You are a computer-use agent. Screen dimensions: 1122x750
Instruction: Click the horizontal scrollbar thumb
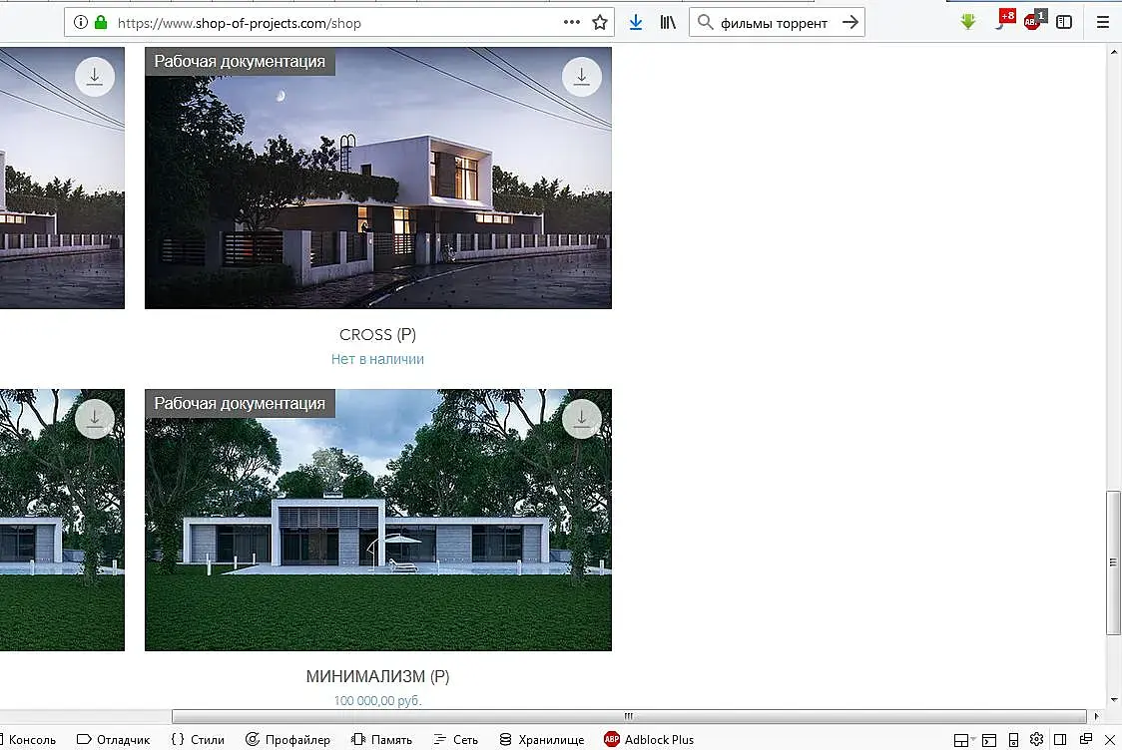pyautogui.click(x=629, y=716)
